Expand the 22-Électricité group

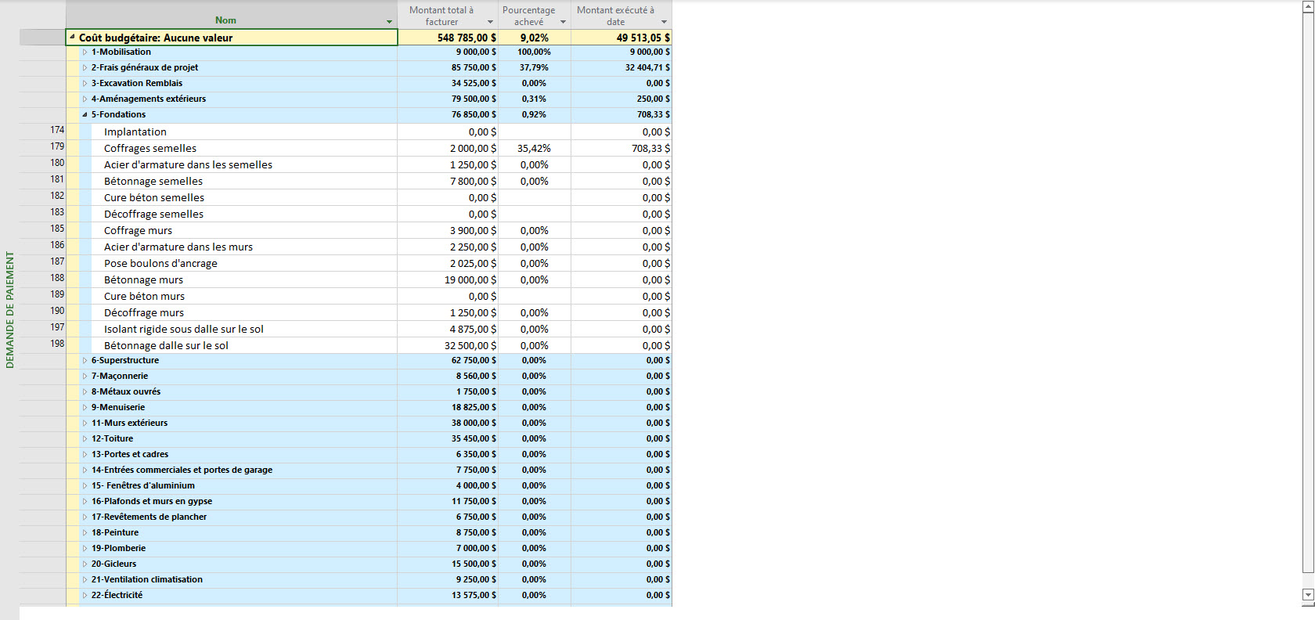coord(85,596)
